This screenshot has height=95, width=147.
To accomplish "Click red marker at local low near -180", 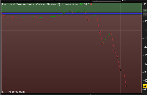I will [x=103, y=43].
